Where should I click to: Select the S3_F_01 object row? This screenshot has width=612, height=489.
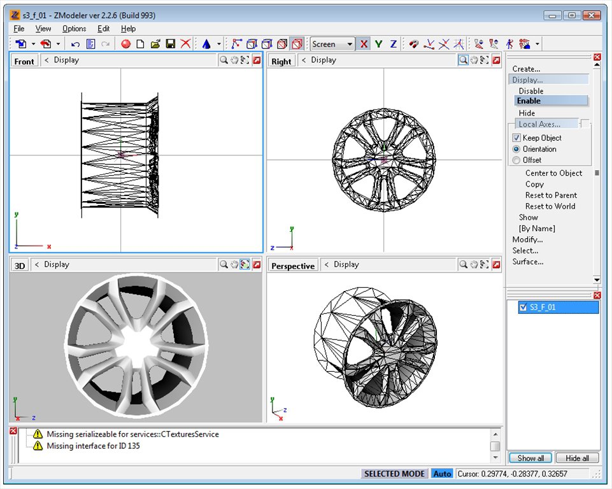[559, 307]
